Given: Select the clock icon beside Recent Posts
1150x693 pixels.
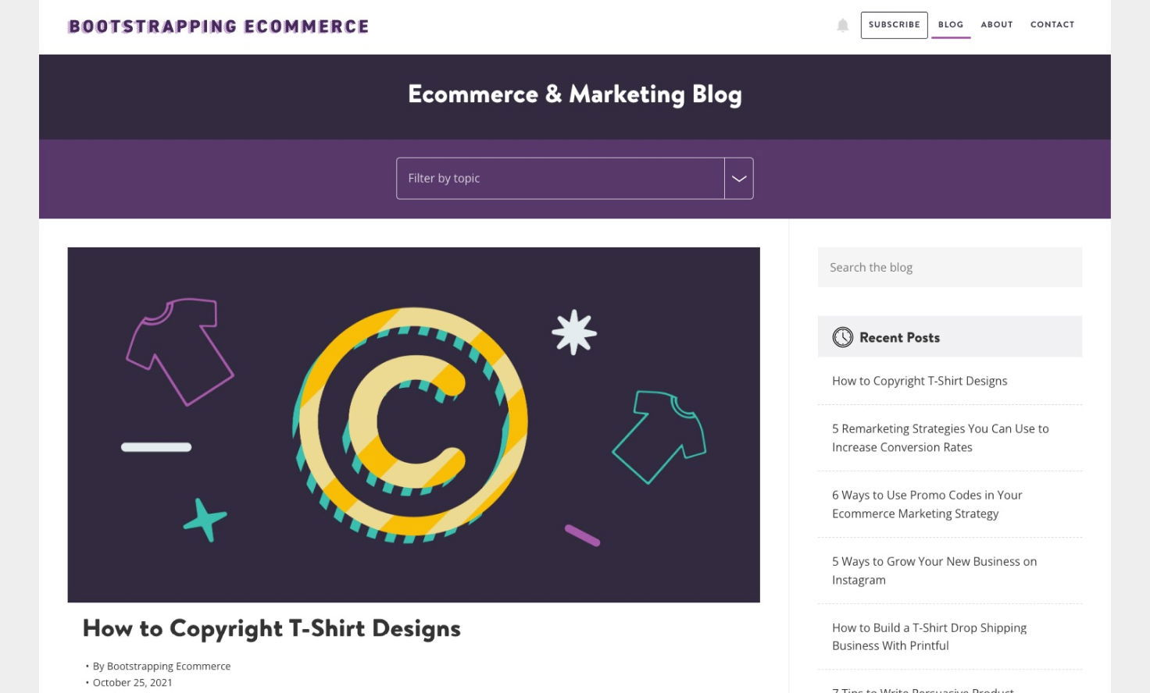Looking at the screenshot, I should point(842,337).
